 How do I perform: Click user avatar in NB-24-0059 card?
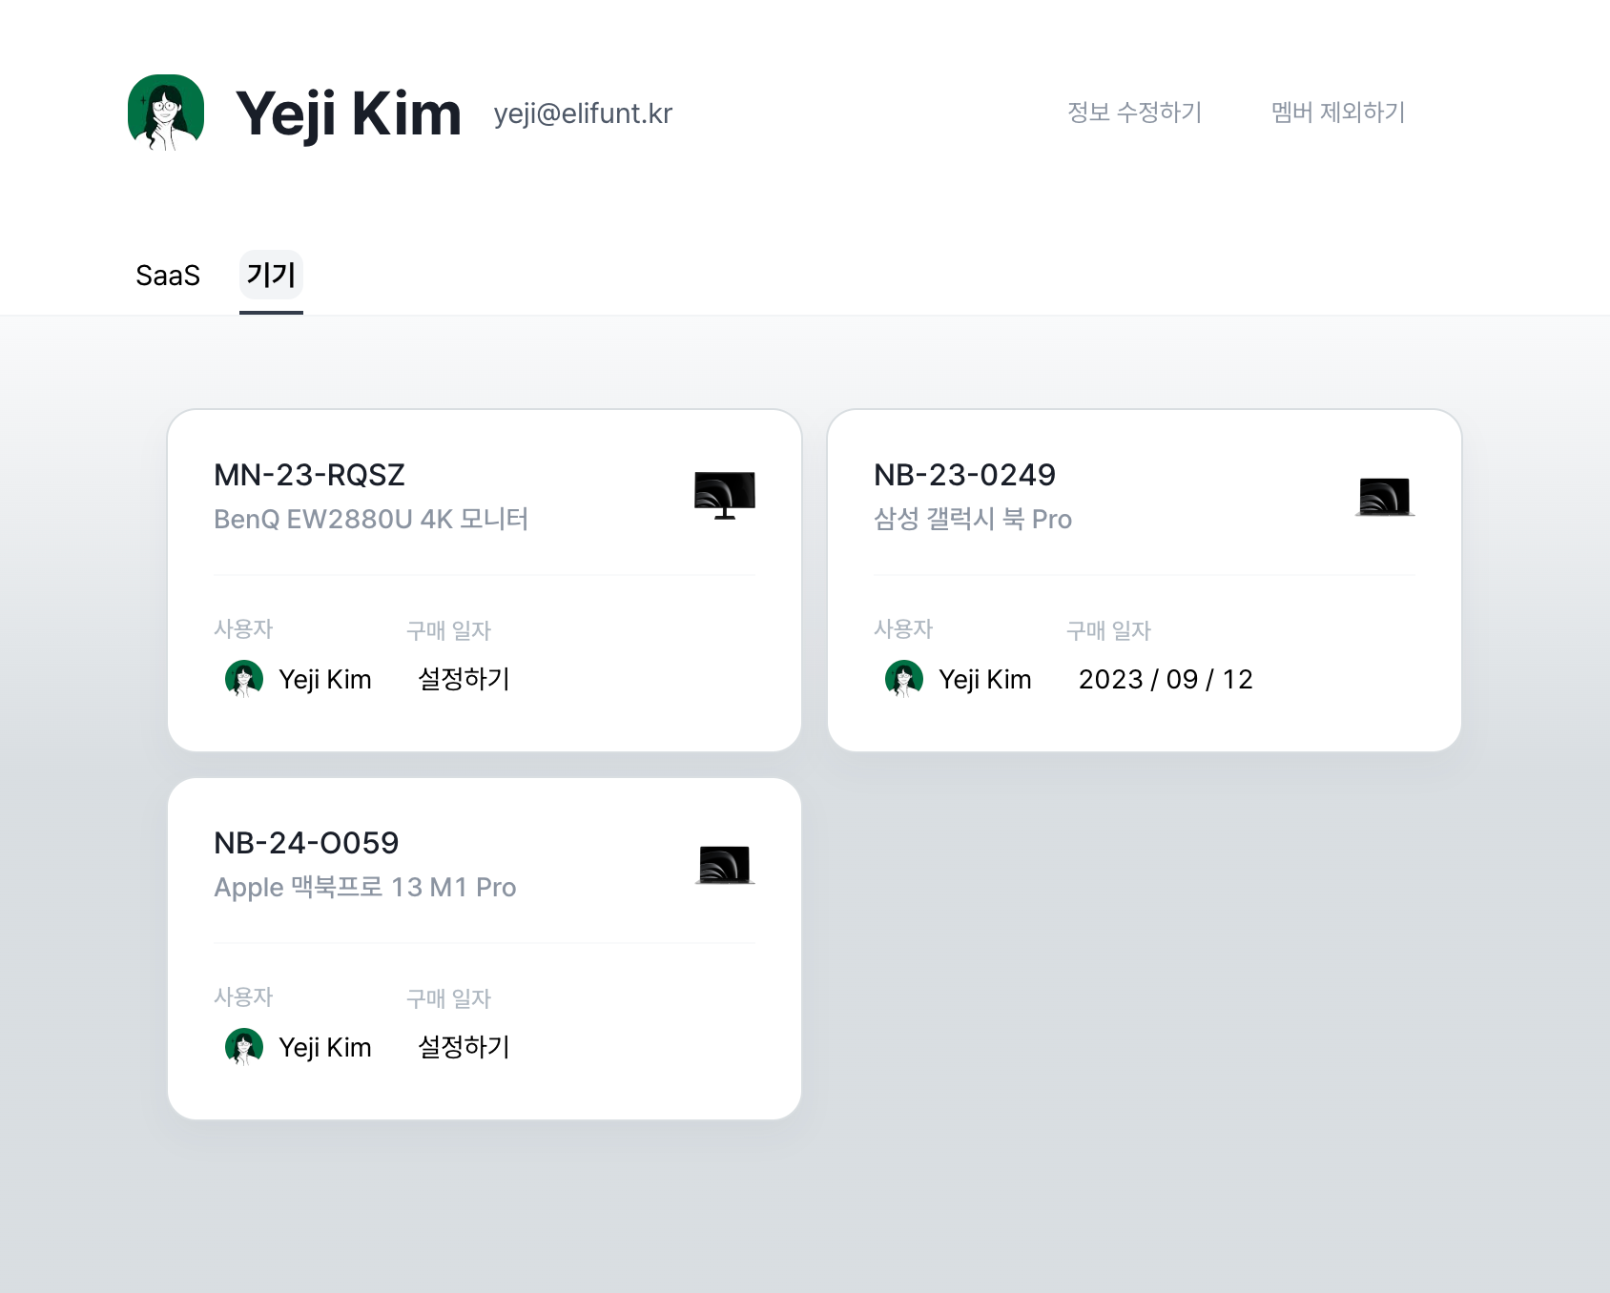coord(244,1047)
